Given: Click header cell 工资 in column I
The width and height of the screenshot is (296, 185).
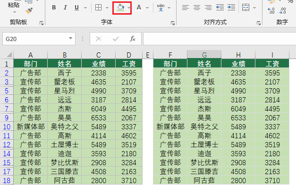Looking at the screenshot, I should click(x=272, y=64).
